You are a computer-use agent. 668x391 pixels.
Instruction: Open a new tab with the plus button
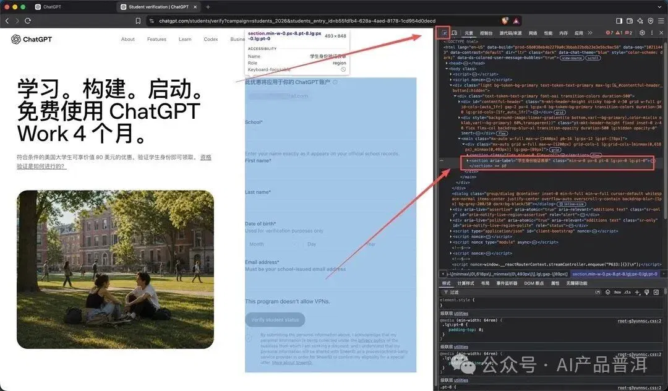[x=208, y=7]
